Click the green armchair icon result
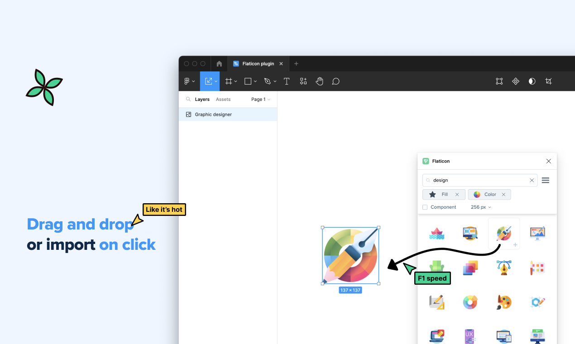Image resolution: width=575 pixels, height=344 pixels. point(436,268)
